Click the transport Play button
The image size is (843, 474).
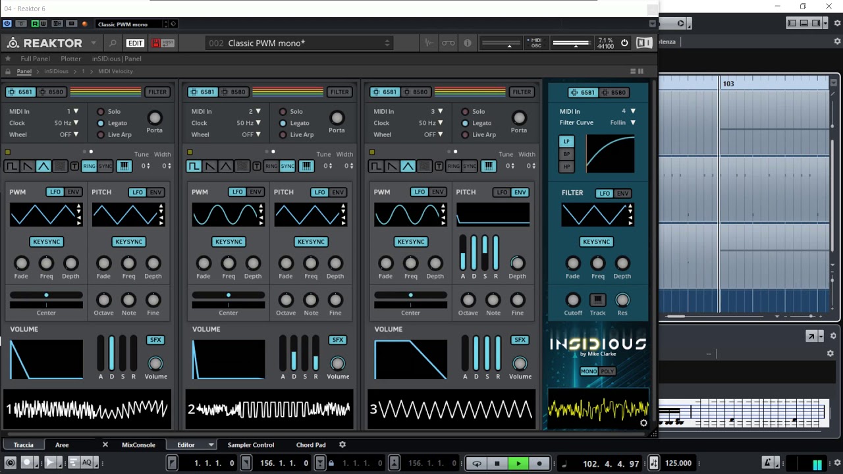click(x=518, y=463)
